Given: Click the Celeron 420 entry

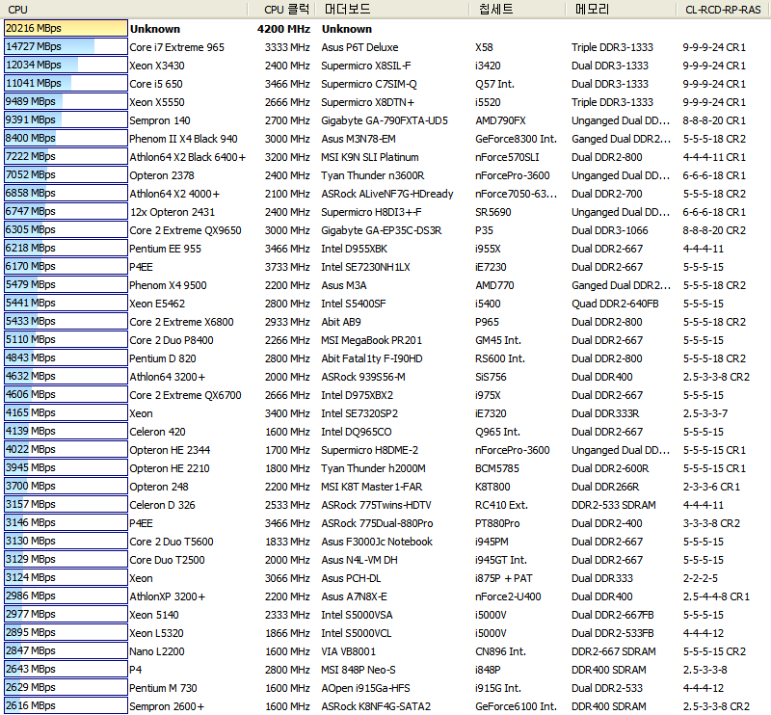Looking at the screenshot, I should (x=157, y=432).
